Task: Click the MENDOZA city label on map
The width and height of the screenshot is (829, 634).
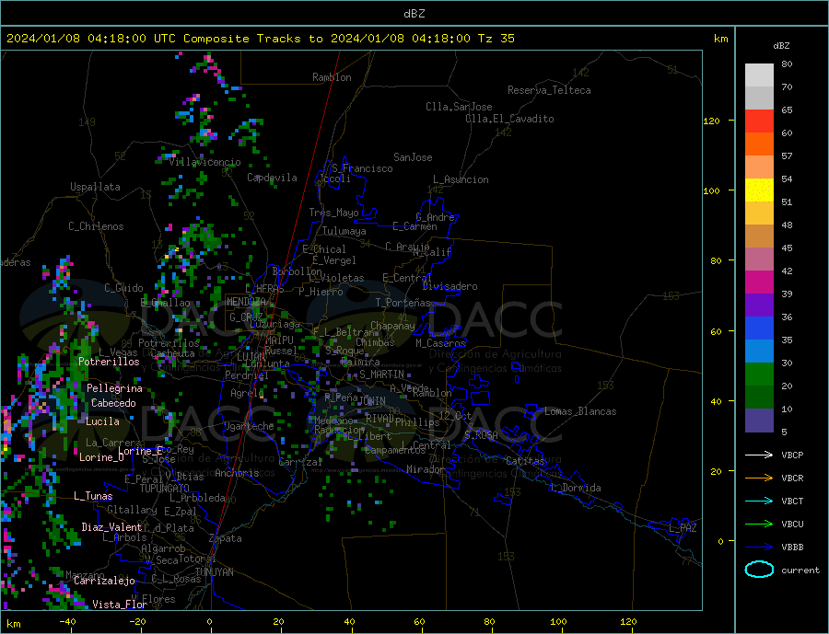Action: [x=248, y=302]
